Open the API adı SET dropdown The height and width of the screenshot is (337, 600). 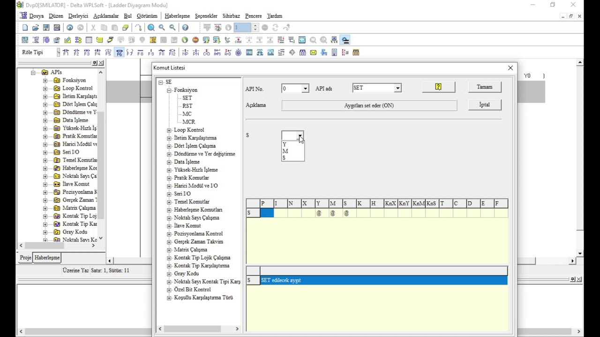tap(397, 88)
